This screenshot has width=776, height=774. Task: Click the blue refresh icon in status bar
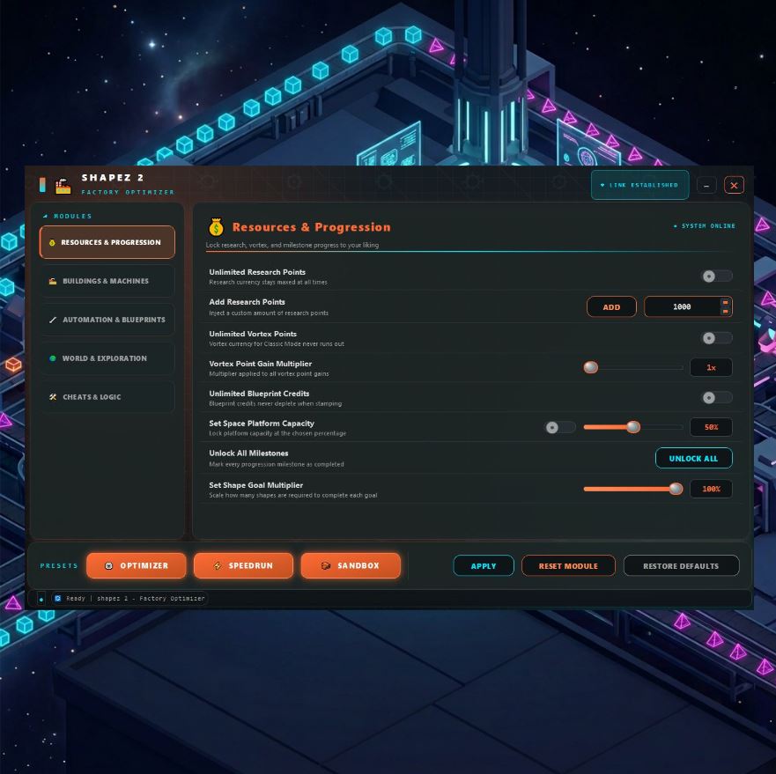(x=58, y=598)
